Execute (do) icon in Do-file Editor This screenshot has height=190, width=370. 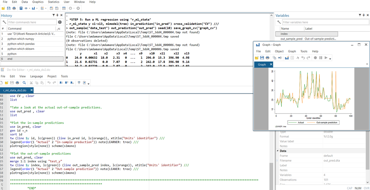[x=84, y=83]
